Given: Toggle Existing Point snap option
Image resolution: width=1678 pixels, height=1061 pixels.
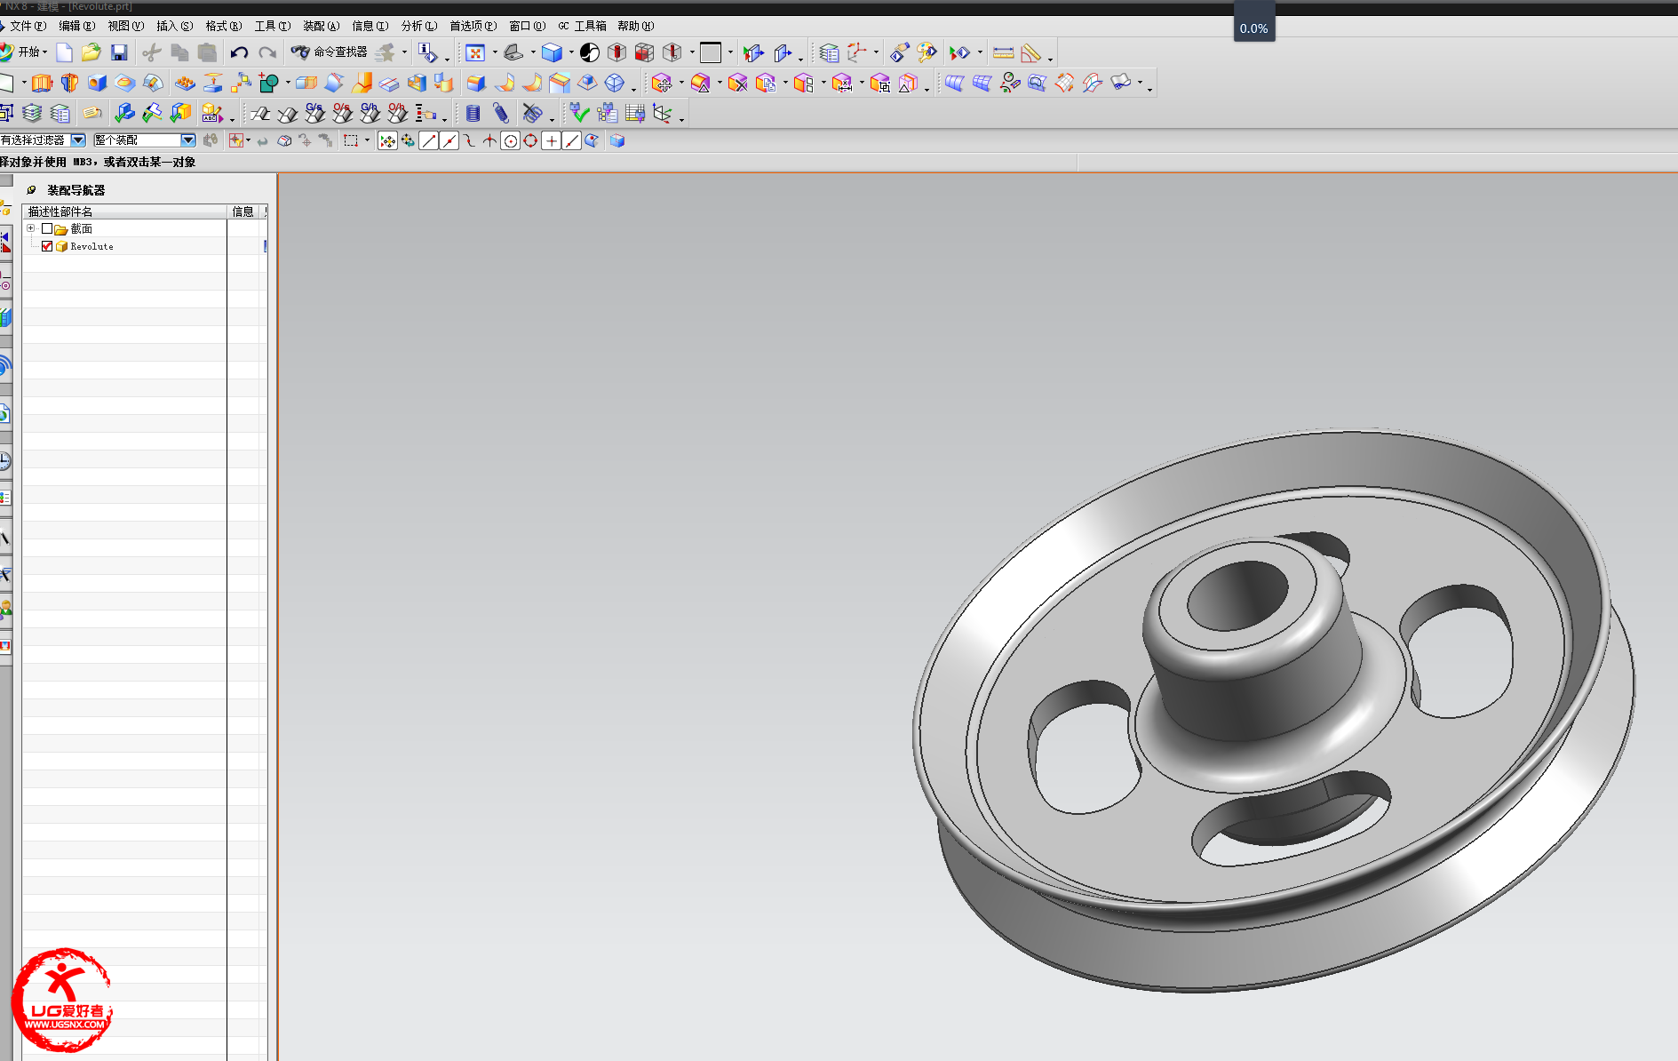Looking at the screenshot, I should tap(551, 140).
